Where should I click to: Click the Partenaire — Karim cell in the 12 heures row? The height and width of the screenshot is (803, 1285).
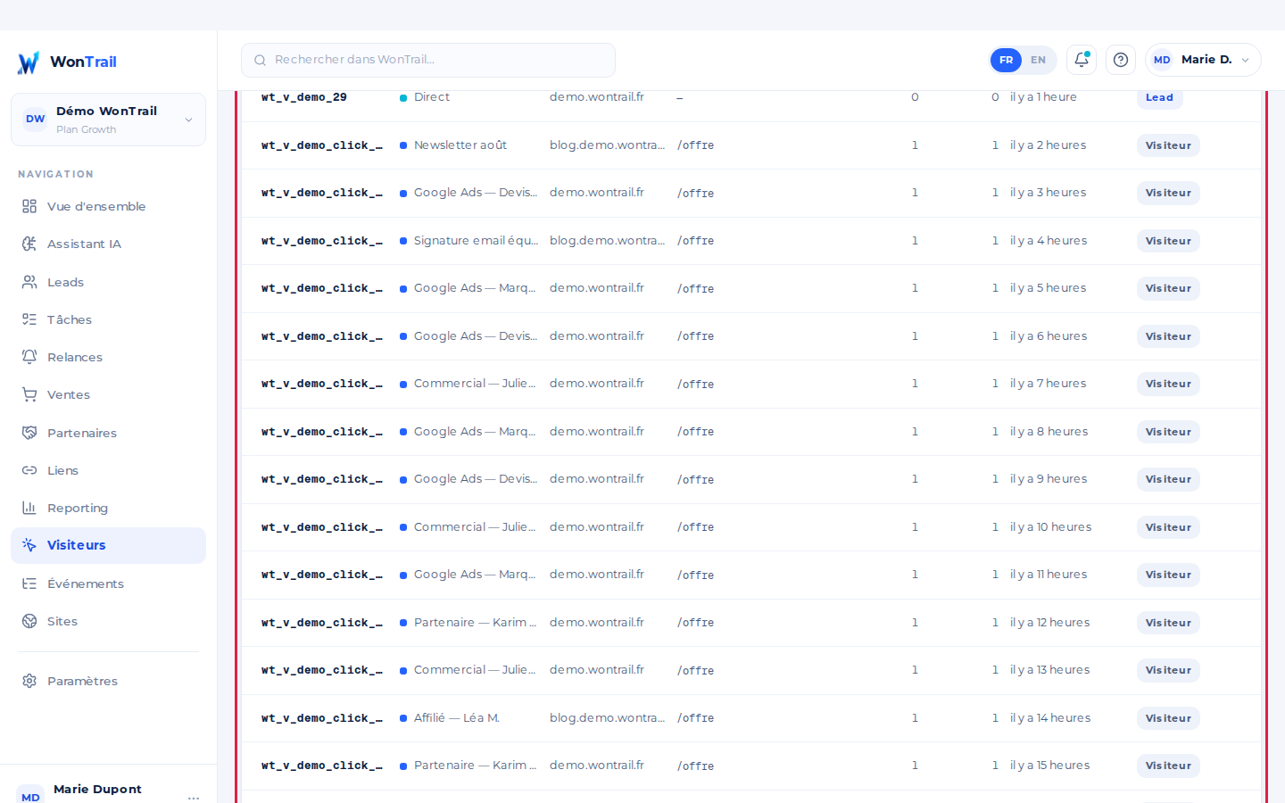(476, 623)
